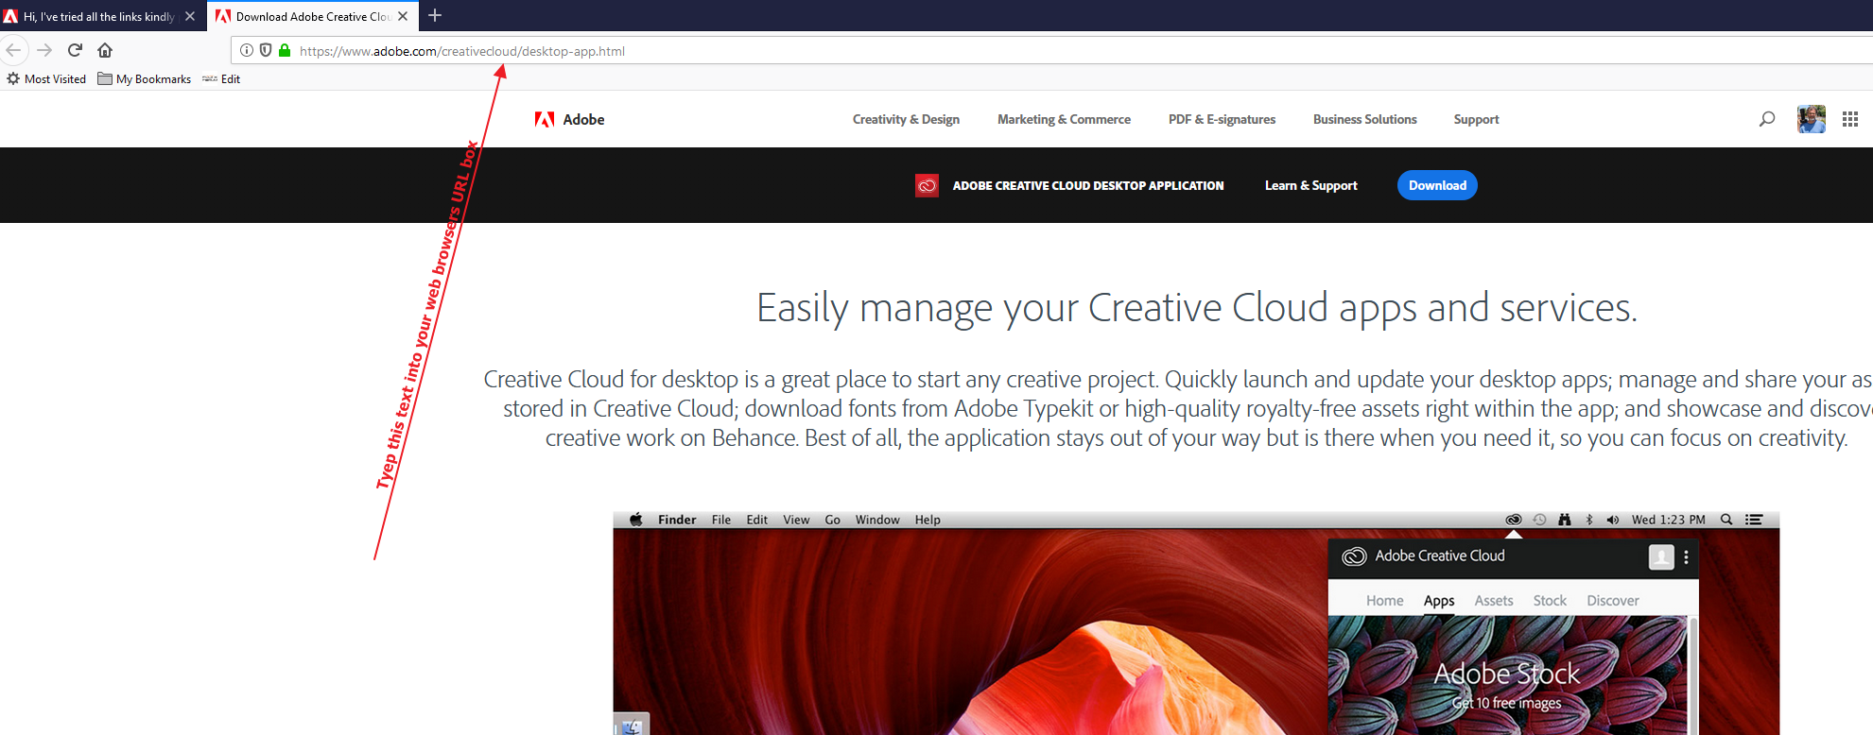Close the 'Hi, I've tried all the links' tab

(x=190, y=16)
